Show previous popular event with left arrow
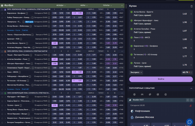This screenshot has width=195, height=126. pos(188,100)
